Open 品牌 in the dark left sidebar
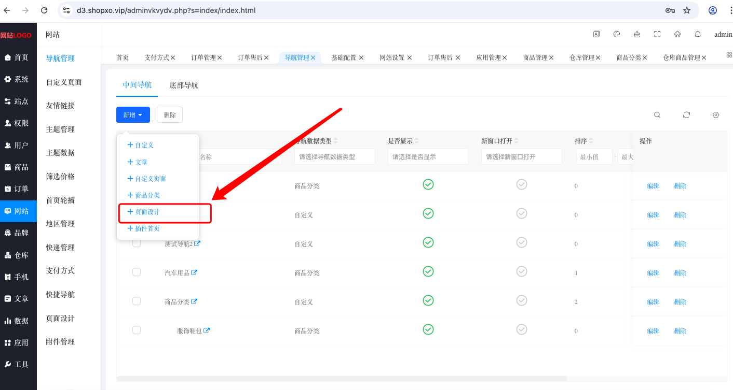The image size is (733, 390). [x=18, y=233]
